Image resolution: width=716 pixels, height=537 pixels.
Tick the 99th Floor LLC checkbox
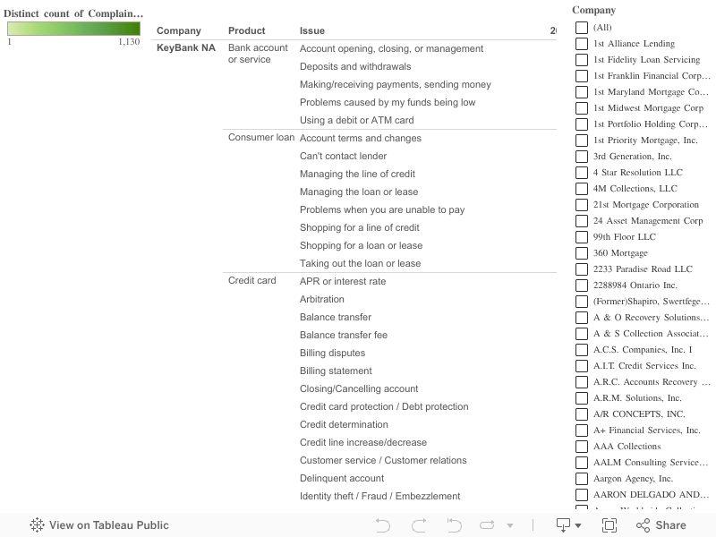(581, 237)
